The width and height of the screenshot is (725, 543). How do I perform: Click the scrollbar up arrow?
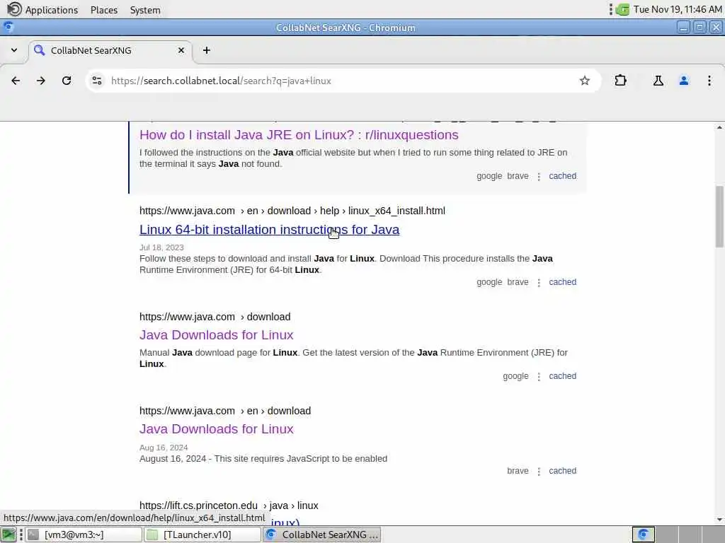click(x=719, y=127)
